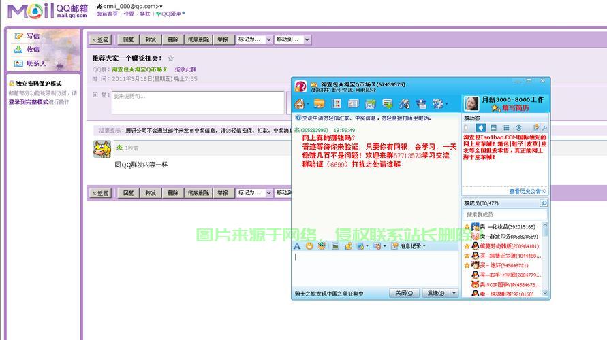Click the member list scrollbar
This screenshot has height=340, width=607.
545,259
